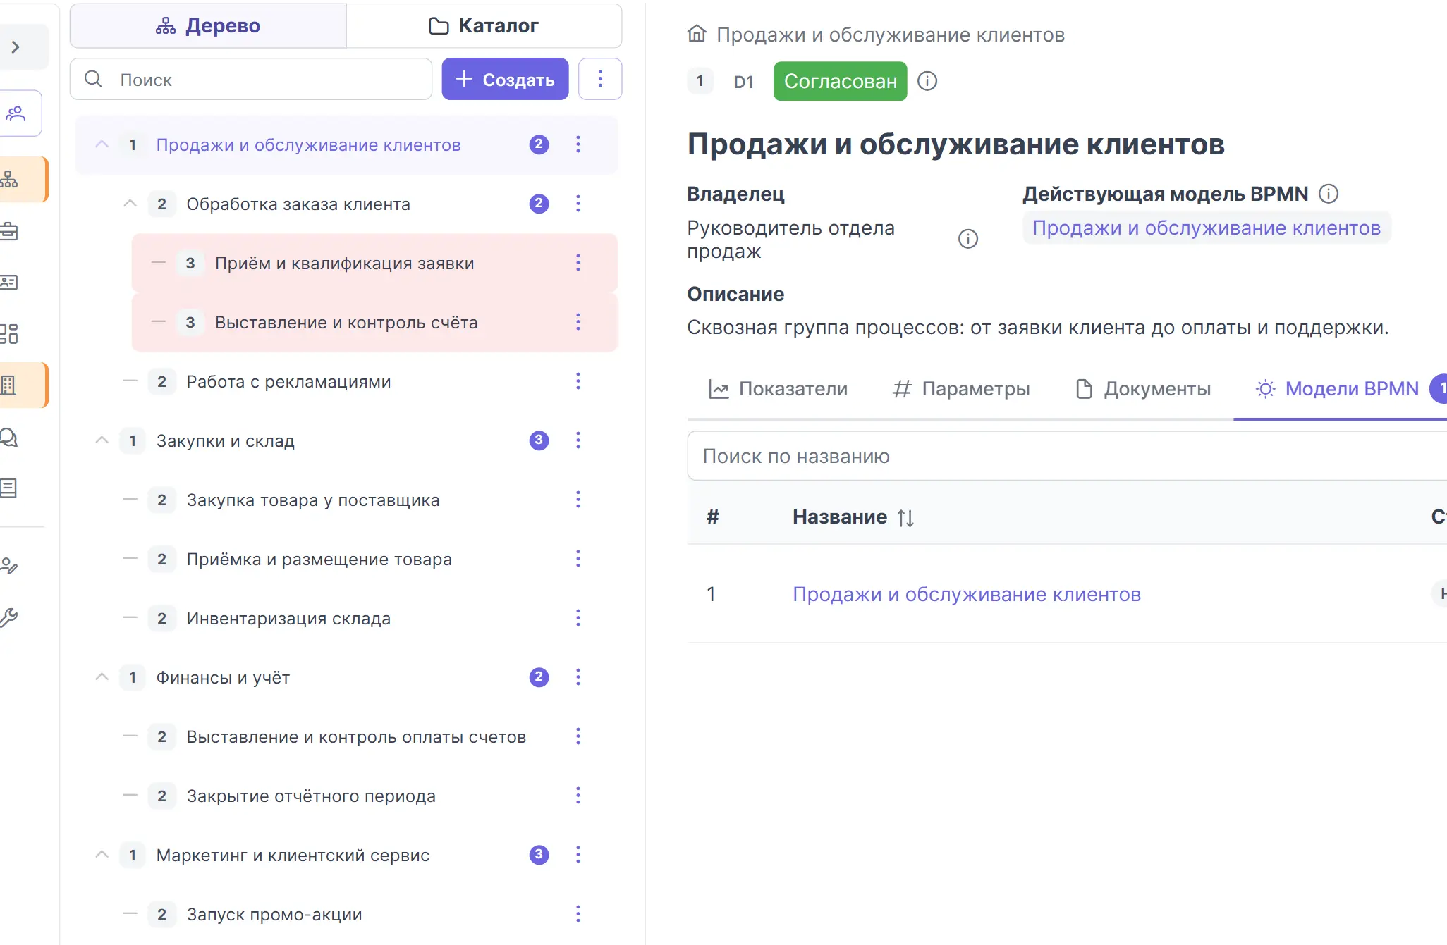Click the info icon next to Согласован
The height and width of the screenshot is (945, 1447).
(x=927, y=81)
